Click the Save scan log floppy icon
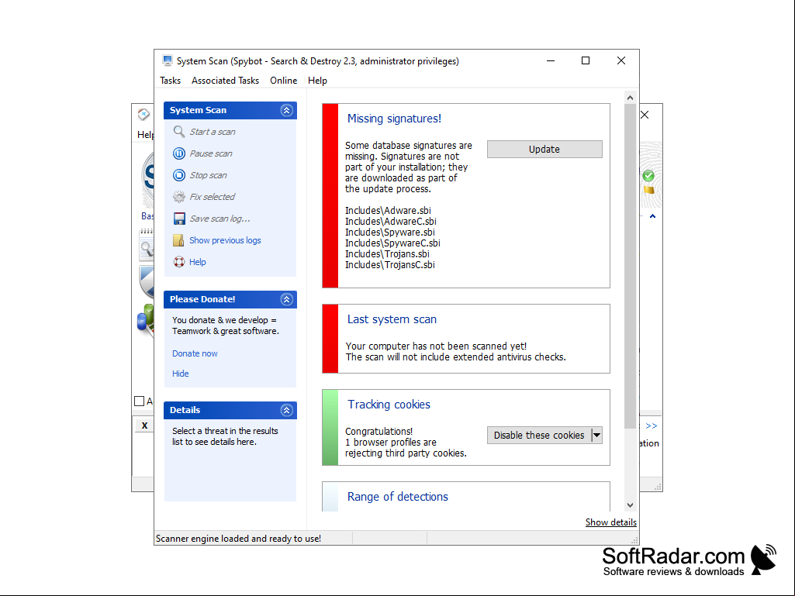795x596 pixels. click(179, 219)
